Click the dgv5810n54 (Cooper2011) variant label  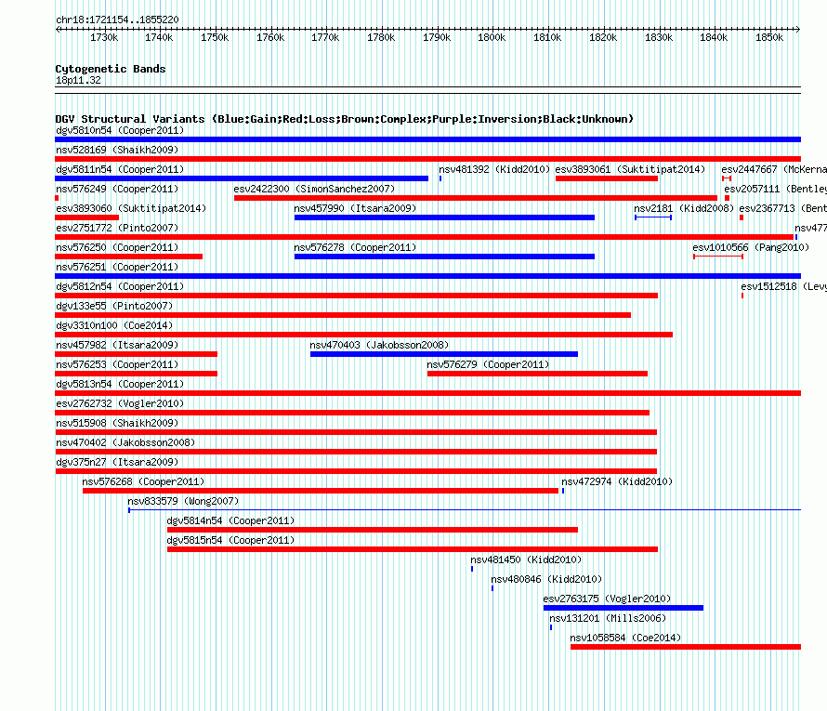click(120, 130)
